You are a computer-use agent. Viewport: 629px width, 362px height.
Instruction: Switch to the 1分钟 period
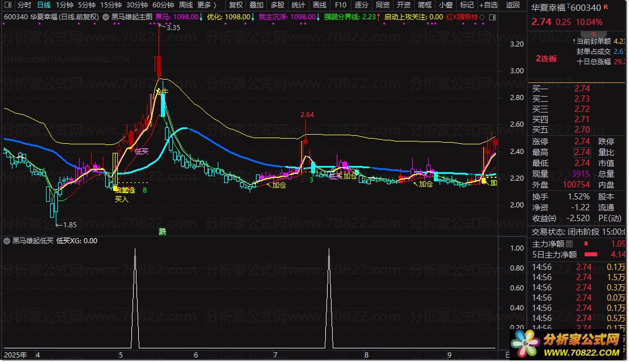[65, 5]
